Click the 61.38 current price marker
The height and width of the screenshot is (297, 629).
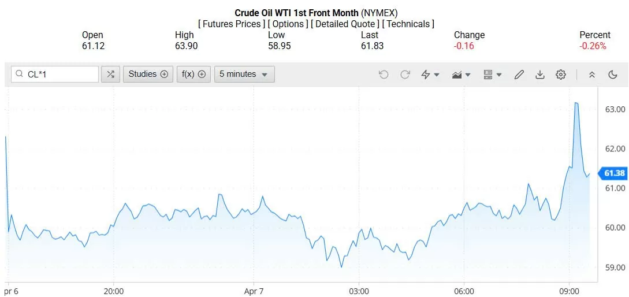coord(614,173)
